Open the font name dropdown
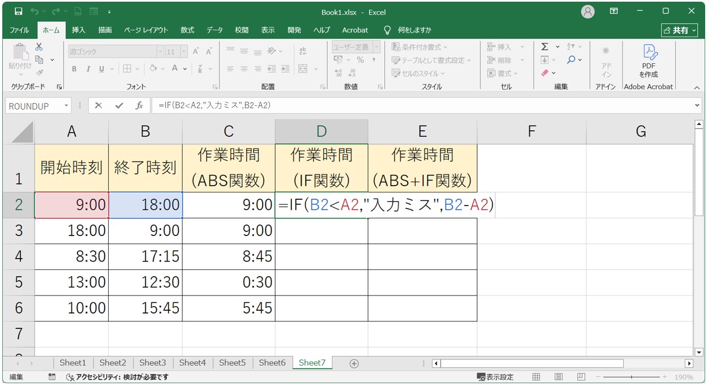This screenshot has width=708, height=386. point(160,52)
